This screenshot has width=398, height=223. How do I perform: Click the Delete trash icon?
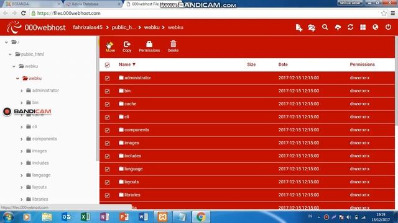(x=173, y=44)
